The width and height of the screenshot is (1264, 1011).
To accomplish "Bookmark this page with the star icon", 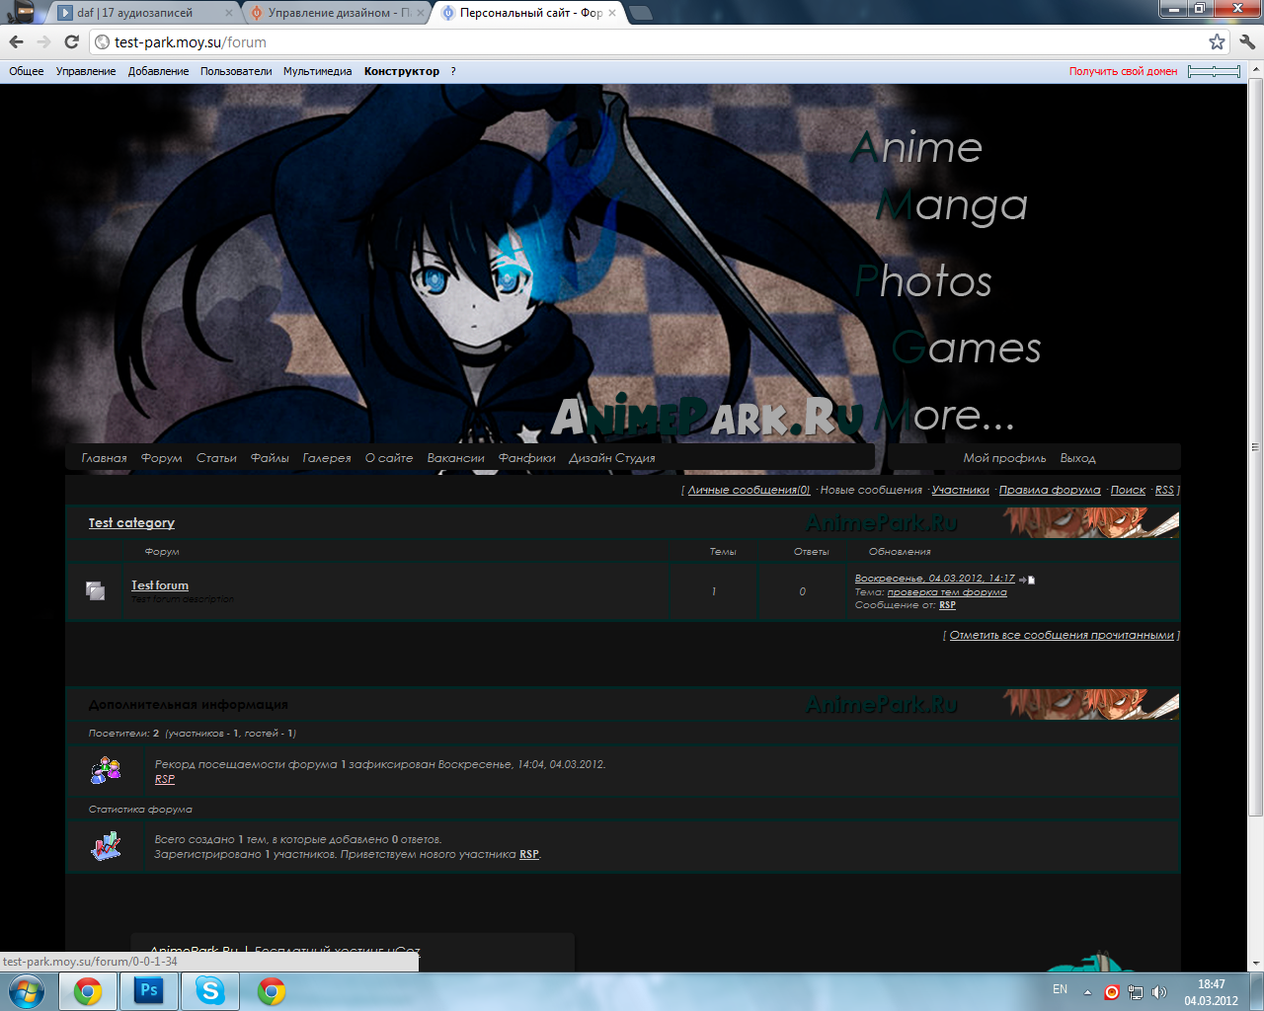I will coord(1217,41).
